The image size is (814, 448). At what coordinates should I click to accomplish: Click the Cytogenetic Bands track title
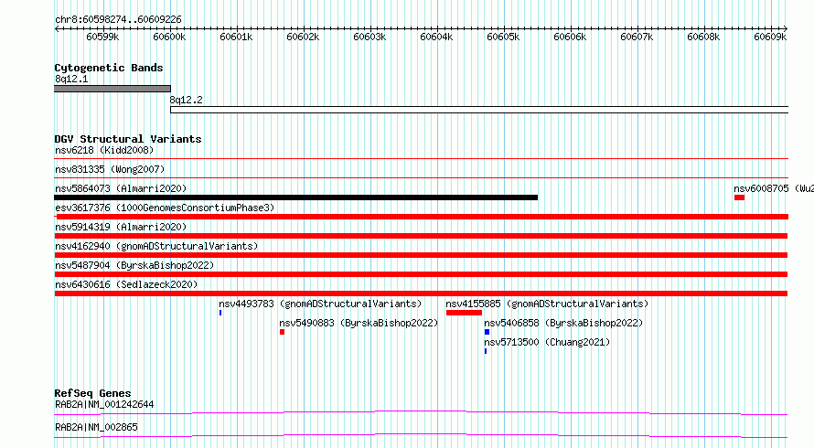tap(109, 68)
